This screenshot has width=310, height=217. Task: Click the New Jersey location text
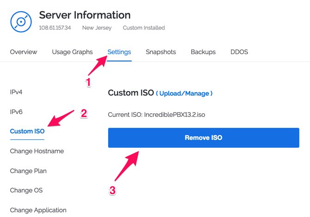97,28
